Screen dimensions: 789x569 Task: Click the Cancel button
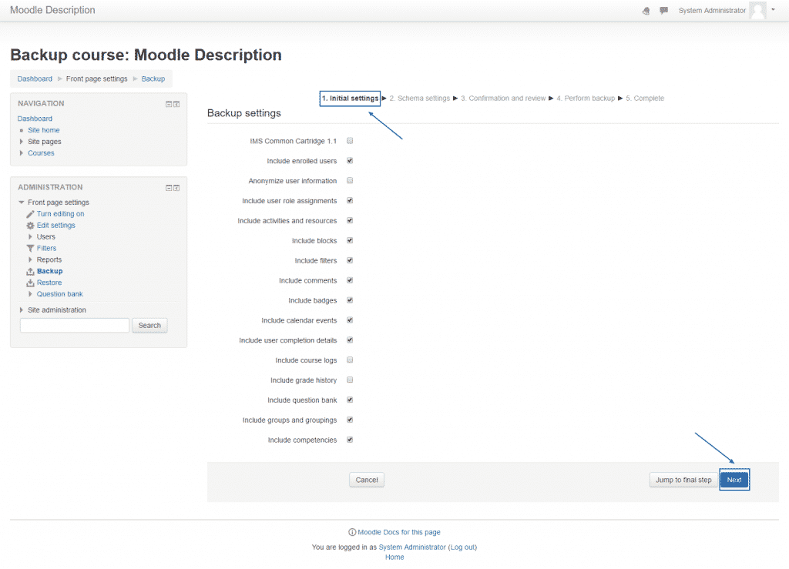coord(367,480)
